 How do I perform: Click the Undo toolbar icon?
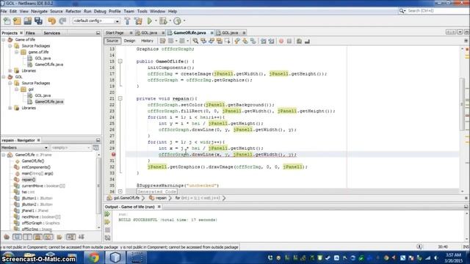(x=52, y=21)
